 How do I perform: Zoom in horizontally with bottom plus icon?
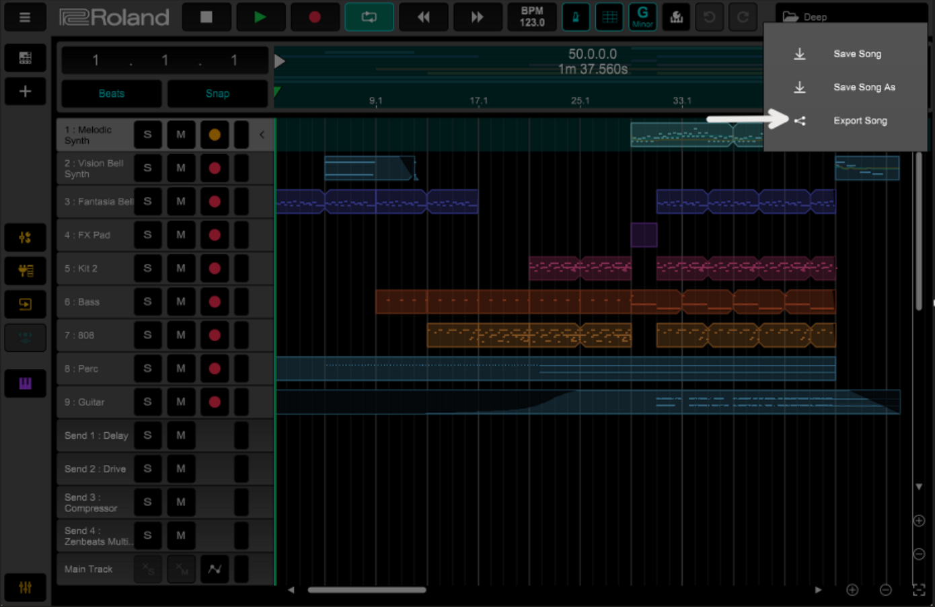(852, 590)
